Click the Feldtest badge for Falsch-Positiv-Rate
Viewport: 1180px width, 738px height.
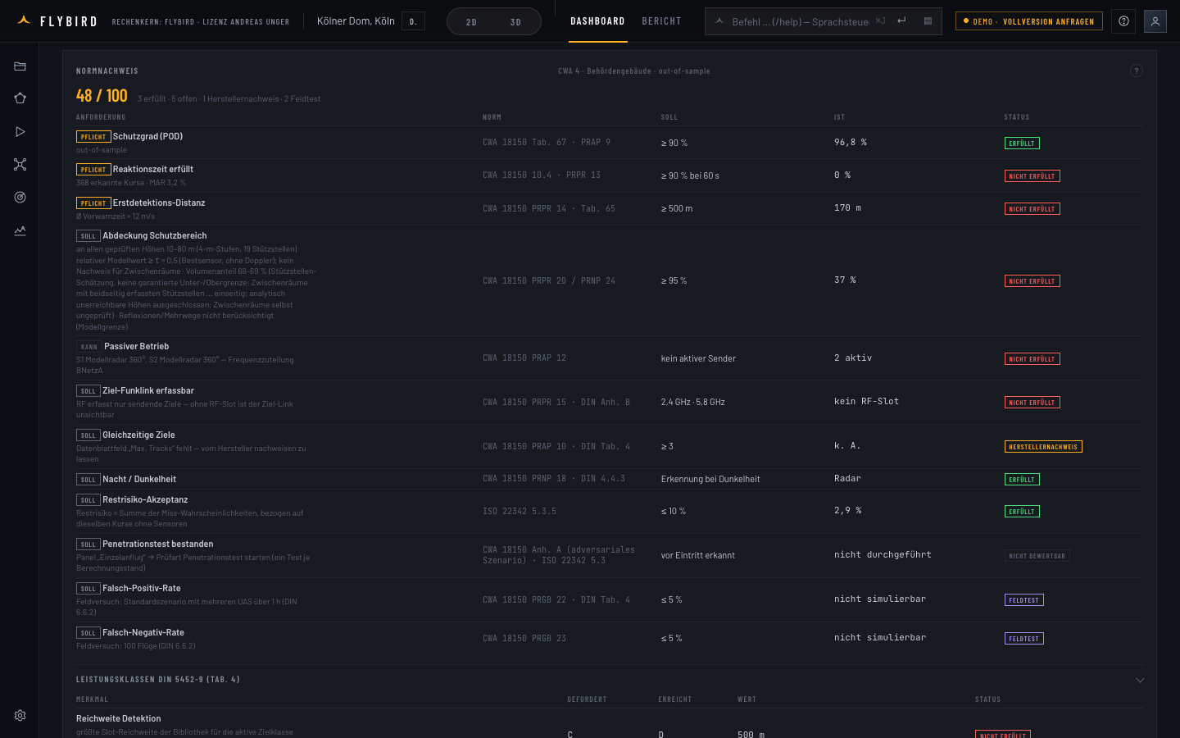(1023, 600)
